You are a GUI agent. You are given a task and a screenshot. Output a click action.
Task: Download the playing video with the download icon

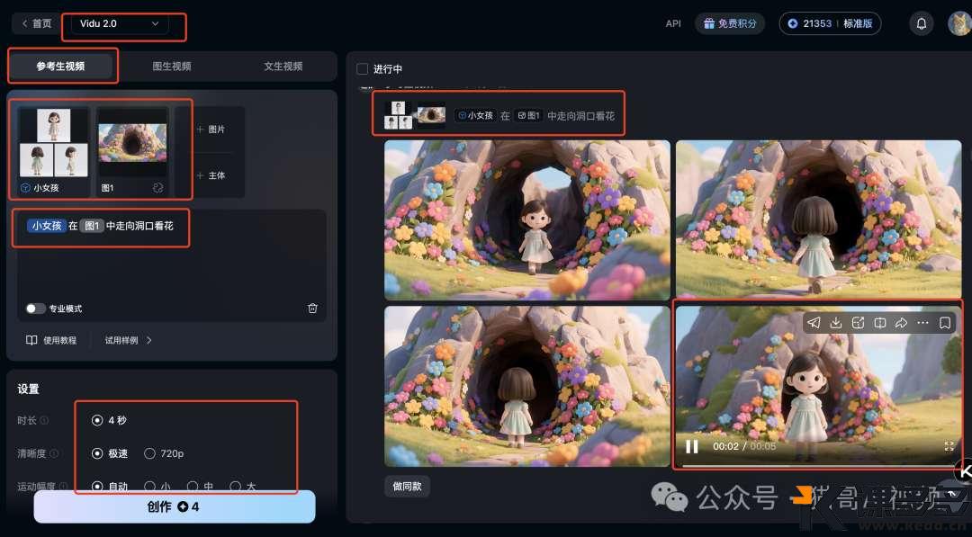click(836, 323)
